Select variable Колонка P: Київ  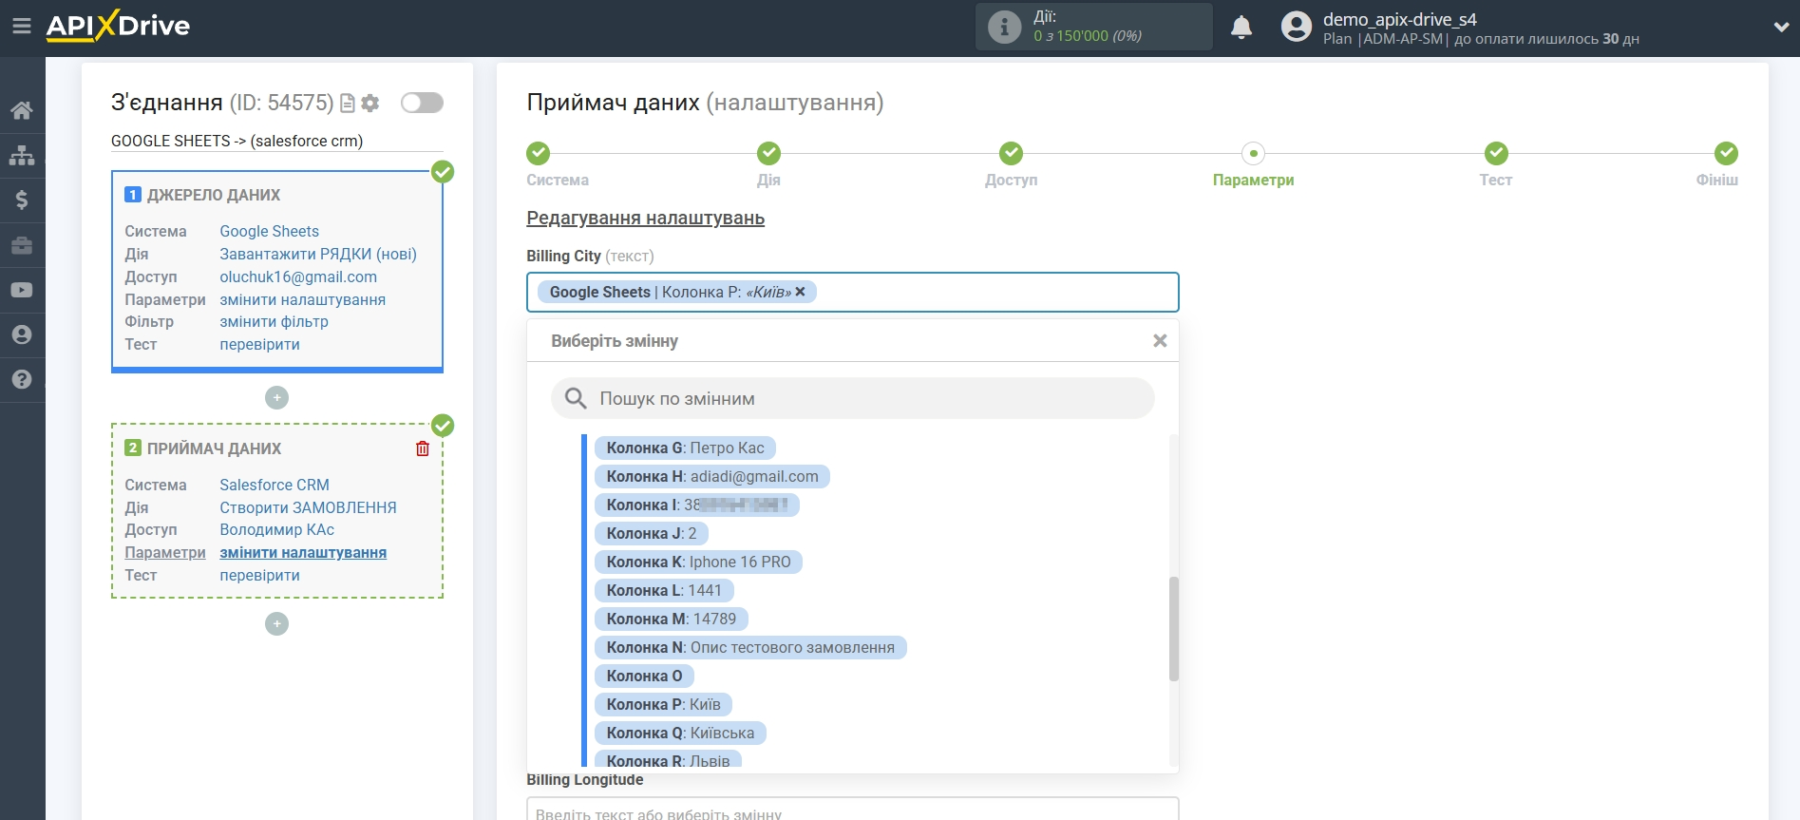tap(663, 704)
